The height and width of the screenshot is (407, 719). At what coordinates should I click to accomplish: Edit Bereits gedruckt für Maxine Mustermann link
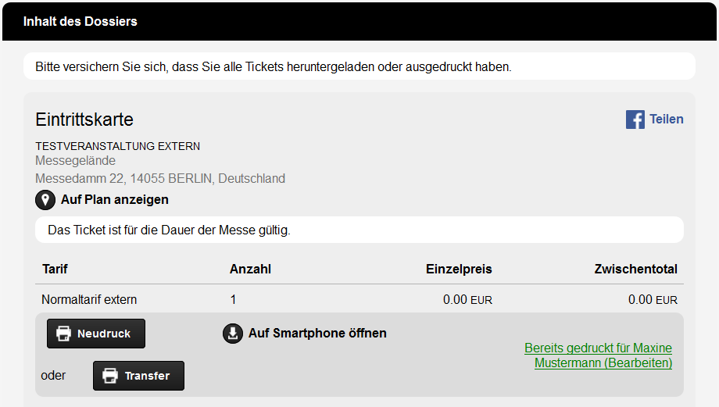599,355
